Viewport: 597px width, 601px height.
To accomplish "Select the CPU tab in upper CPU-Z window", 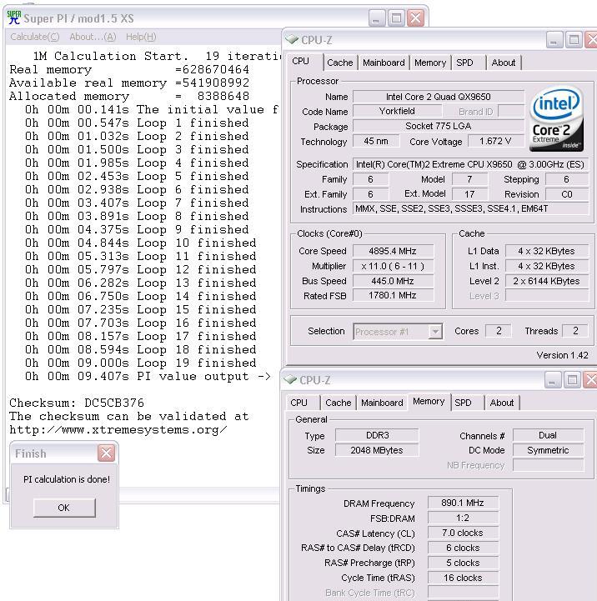I will pyautogui.click(x=305, y=62).
